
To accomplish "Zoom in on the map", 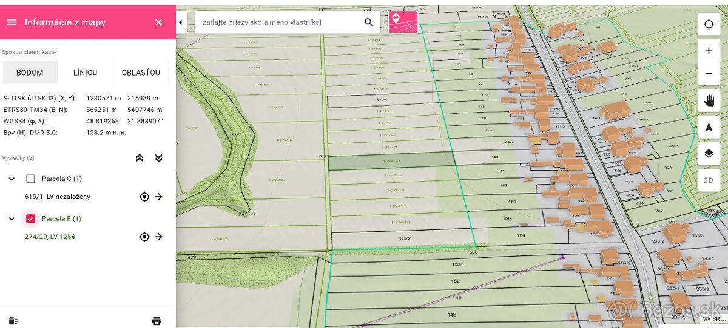I will 709,51.
